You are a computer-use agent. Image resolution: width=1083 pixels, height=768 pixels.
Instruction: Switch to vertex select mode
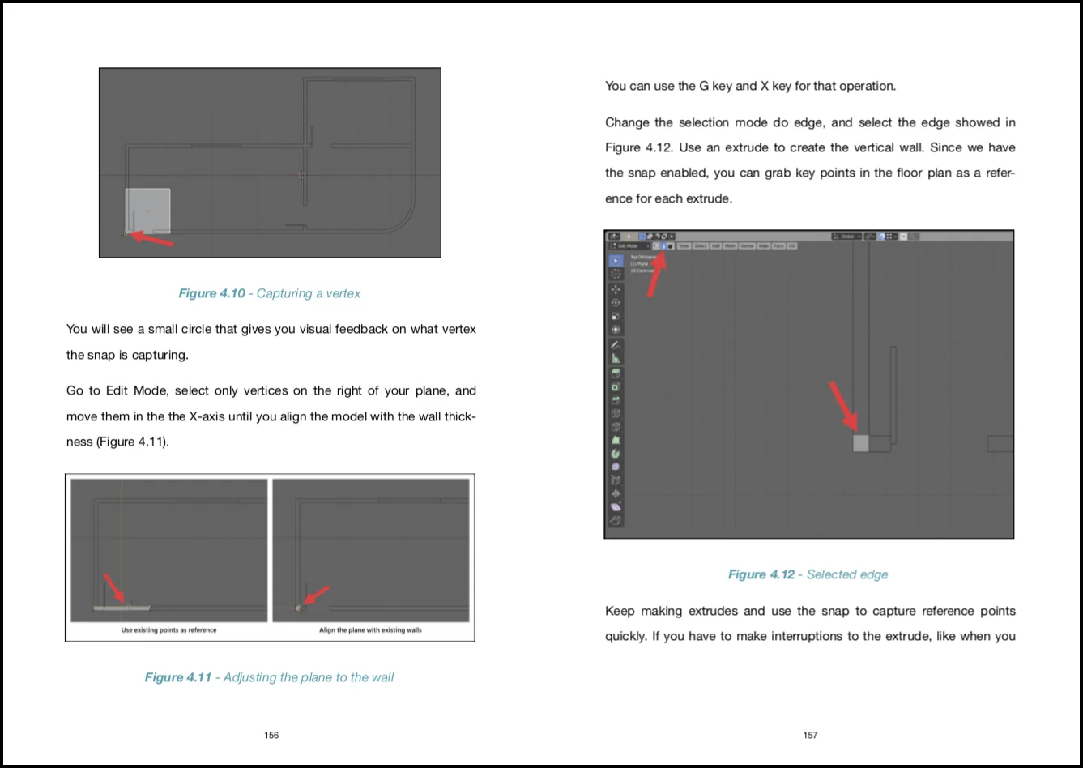coord(656,245)
